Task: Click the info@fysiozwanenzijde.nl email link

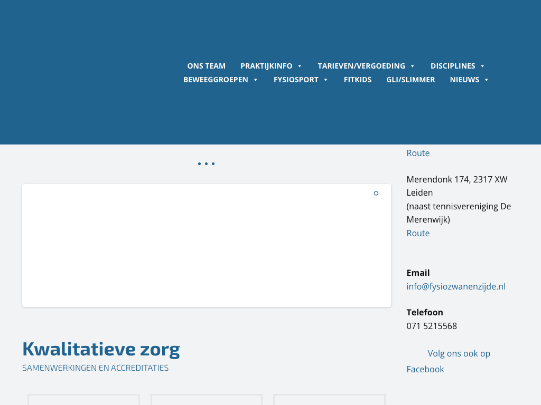Action: coord(456,286)
